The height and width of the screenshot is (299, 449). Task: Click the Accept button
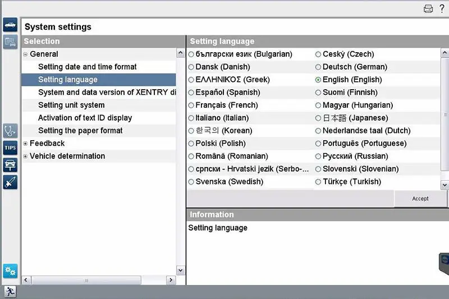420,199
